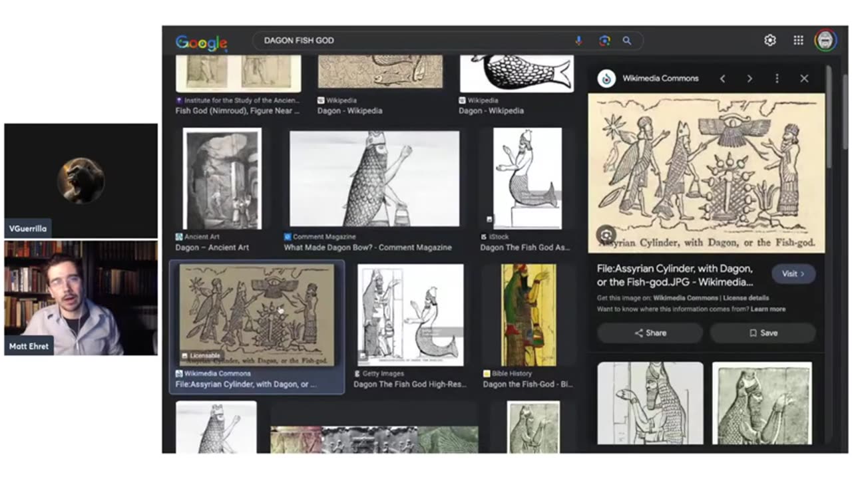Image resolution: width=852 pixels, height=479 pixels.
Task: Go to the previous image in the preview panel
Action: (x=723, y=79)
